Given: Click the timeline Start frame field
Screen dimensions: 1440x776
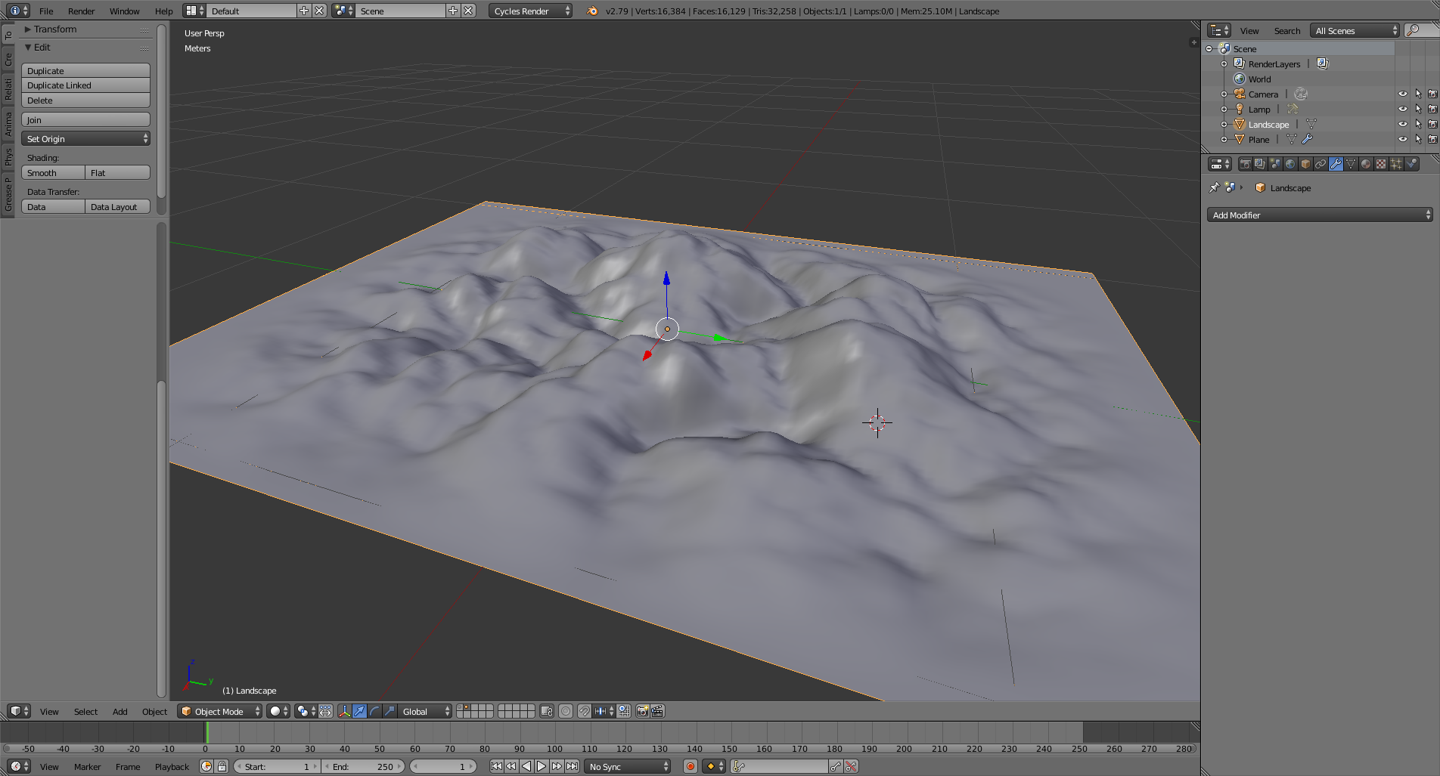Looking at the screenshot, I should [277, 766].
